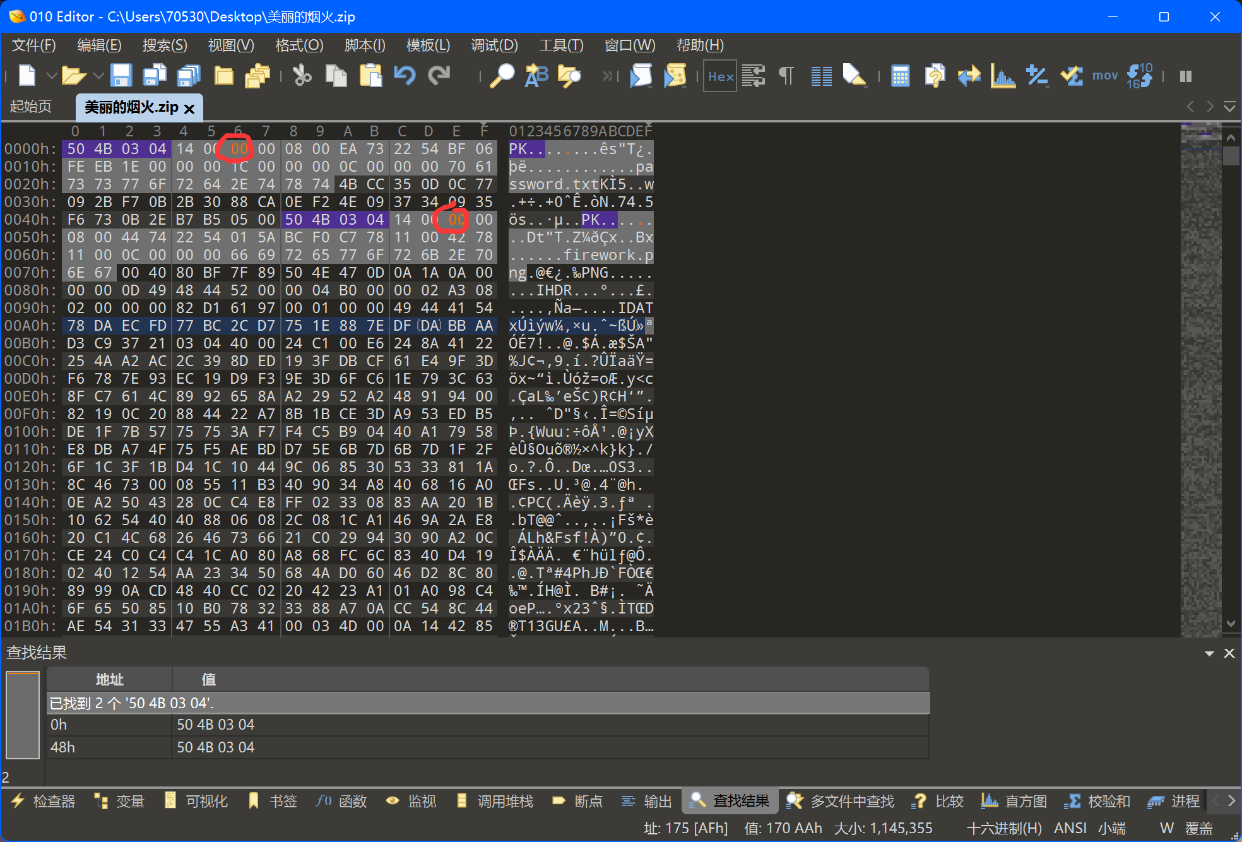
Task: Toggle Hex edit mode button
Action: coord(720,76)
